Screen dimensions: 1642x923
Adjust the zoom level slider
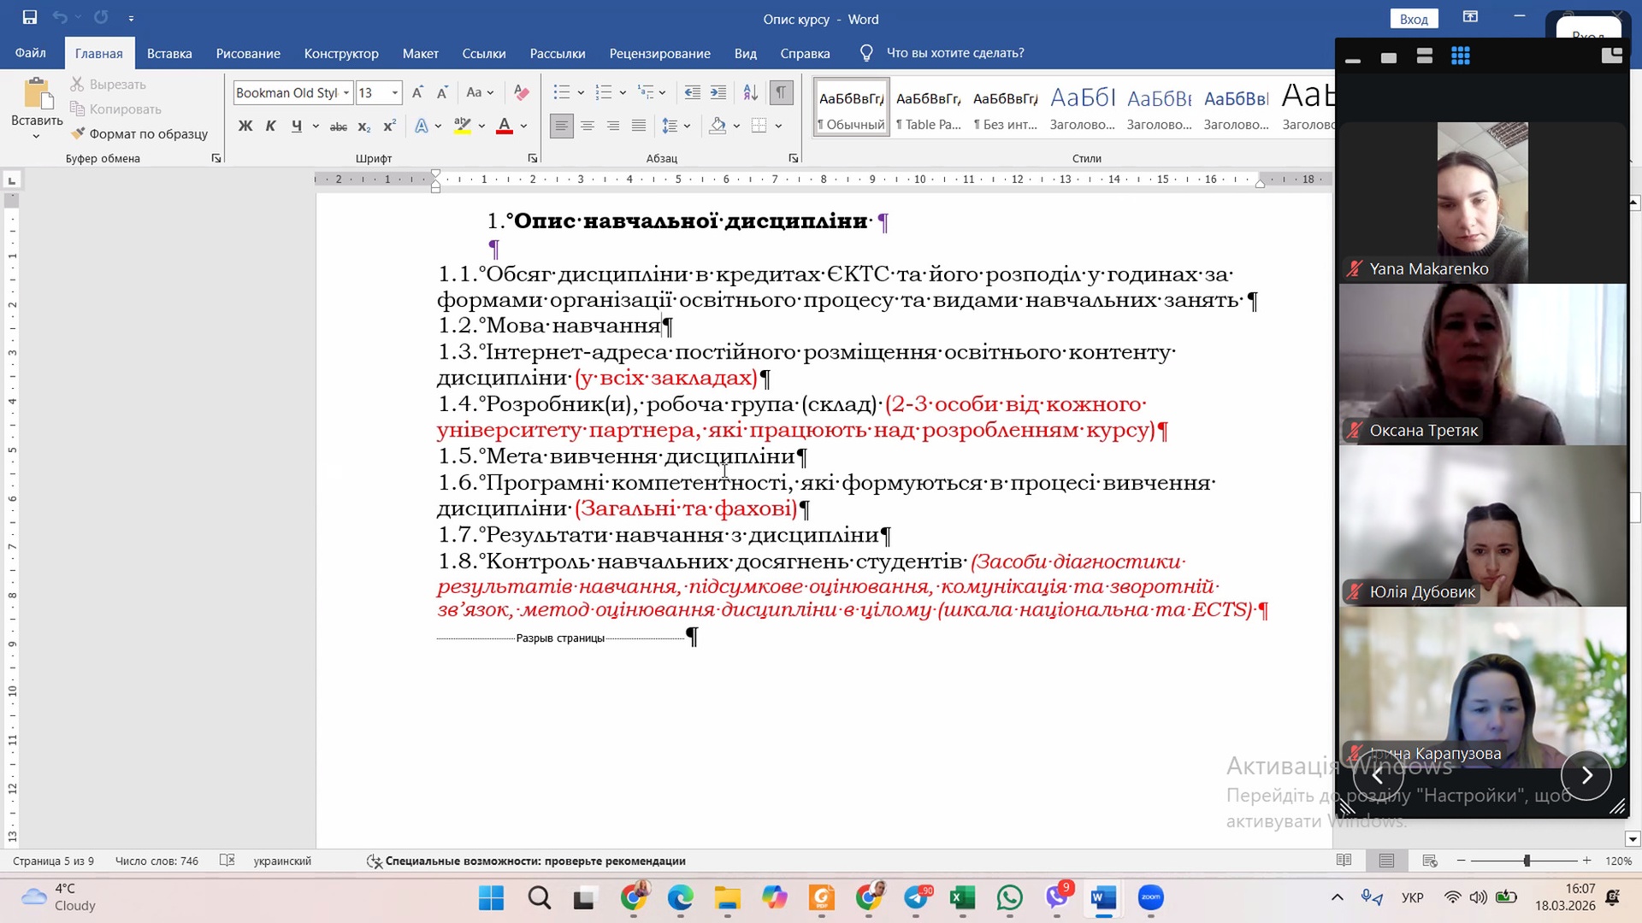coord(1527,861)
